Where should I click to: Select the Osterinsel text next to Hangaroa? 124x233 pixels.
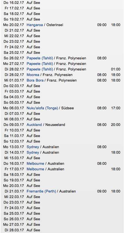tap(55, 25)
